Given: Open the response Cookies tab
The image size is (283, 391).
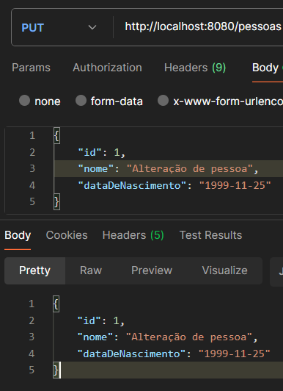Looking at the screenshot, I should [67, 235].
